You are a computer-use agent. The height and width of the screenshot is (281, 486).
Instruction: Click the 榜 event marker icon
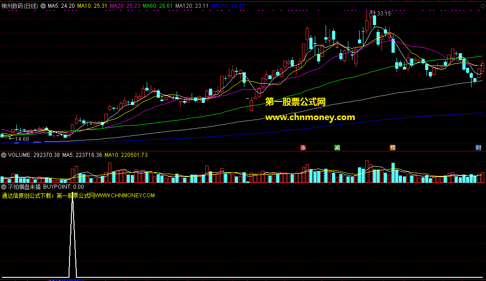(392, 148)
